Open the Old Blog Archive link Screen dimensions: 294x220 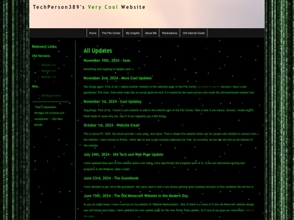[x=51, y=96]
